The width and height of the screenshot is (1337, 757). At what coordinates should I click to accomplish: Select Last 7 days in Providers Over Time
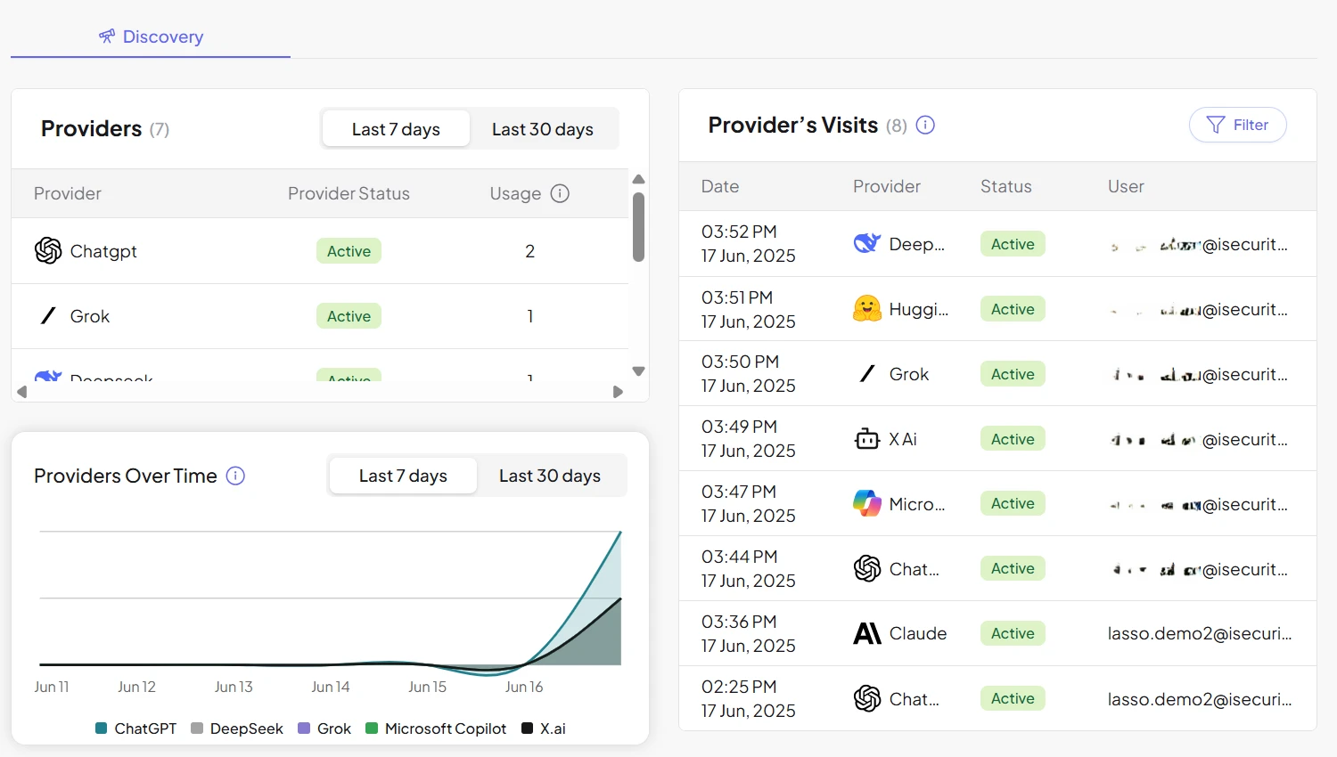[402, 476]
